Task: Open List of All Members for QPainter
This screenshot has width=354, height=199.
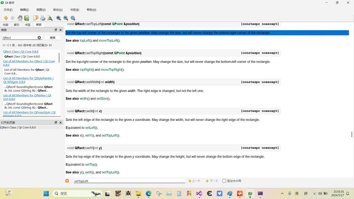Action: coord(27,97)
